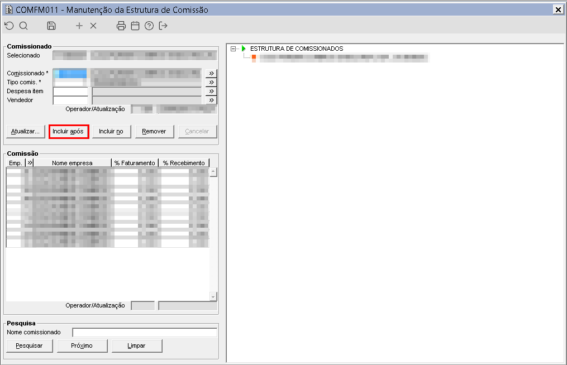Click commission grid scroll up arrow
The image size is (567, 365).
(213, 172)
